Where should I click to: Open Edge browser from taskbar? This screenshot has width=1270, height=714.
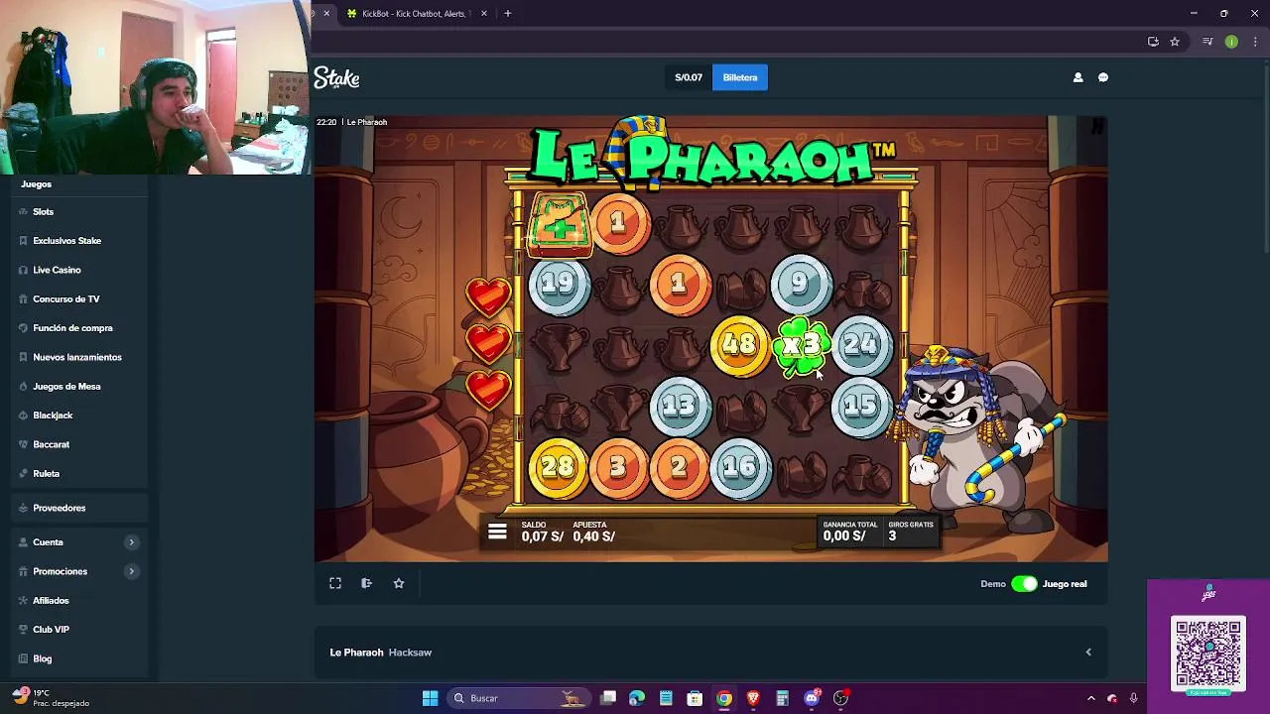tap(637, 698)
